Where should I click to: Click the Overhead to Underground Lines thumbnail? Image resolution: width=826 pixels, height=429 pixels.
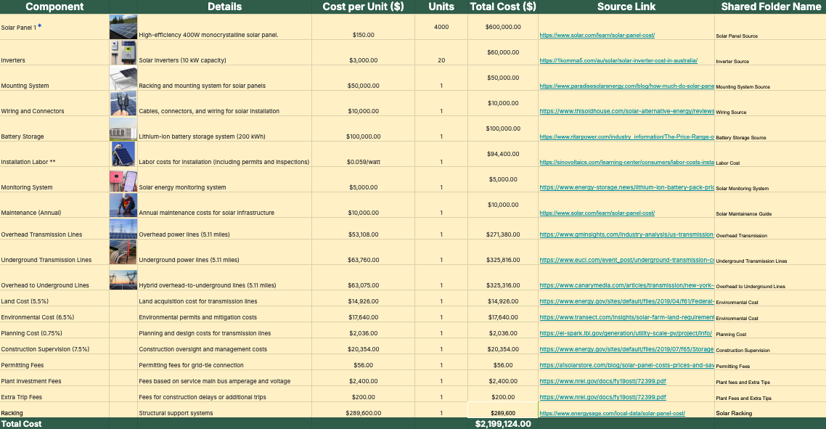pos(123,279)
